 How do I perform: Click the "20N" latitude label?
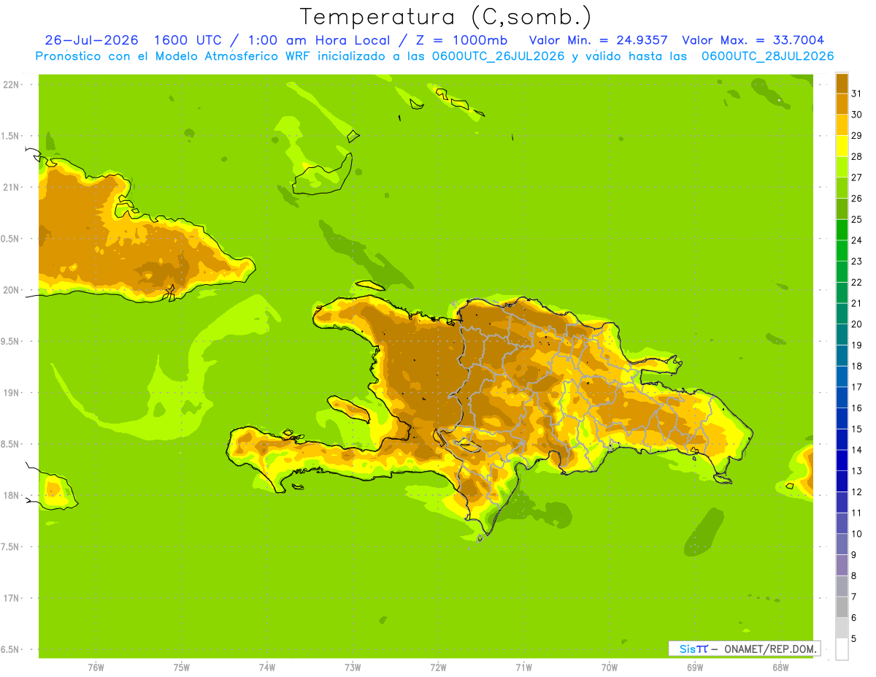coord(12,290)
